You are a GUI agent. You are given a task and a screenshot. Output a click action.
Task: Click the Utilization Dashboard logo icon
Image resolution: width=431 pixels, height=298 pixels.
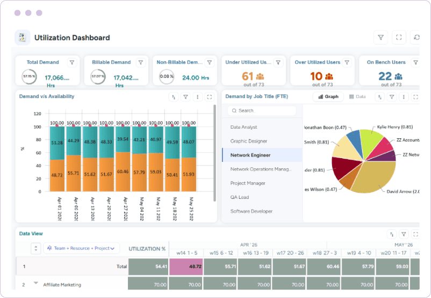[22, 38]
